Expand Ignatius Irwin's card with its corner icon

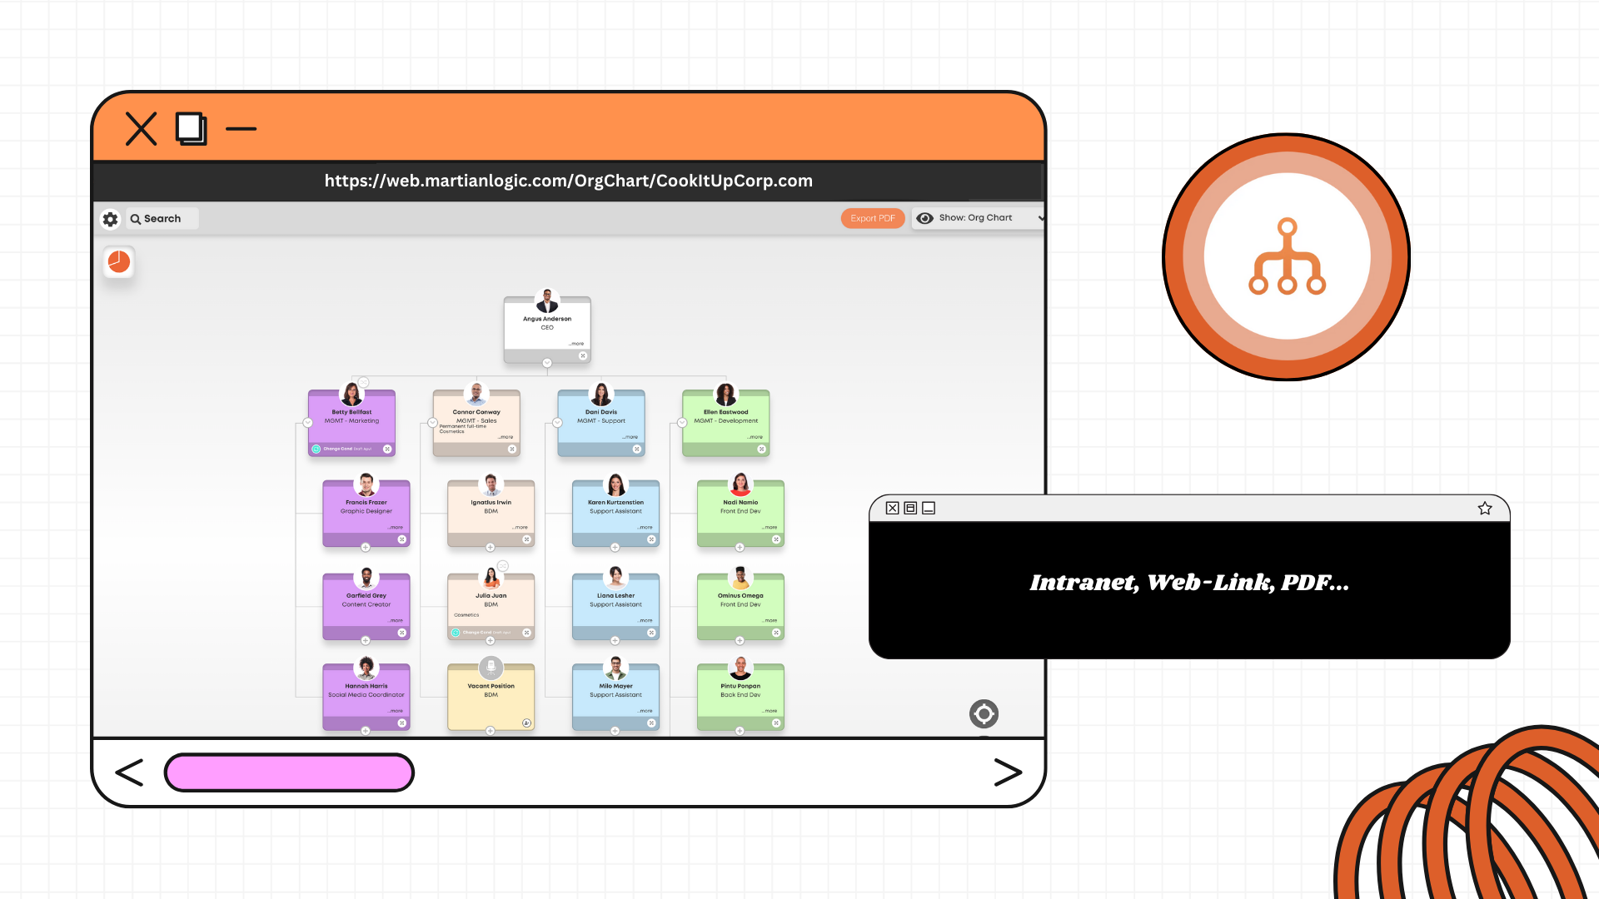pos(527,539)
